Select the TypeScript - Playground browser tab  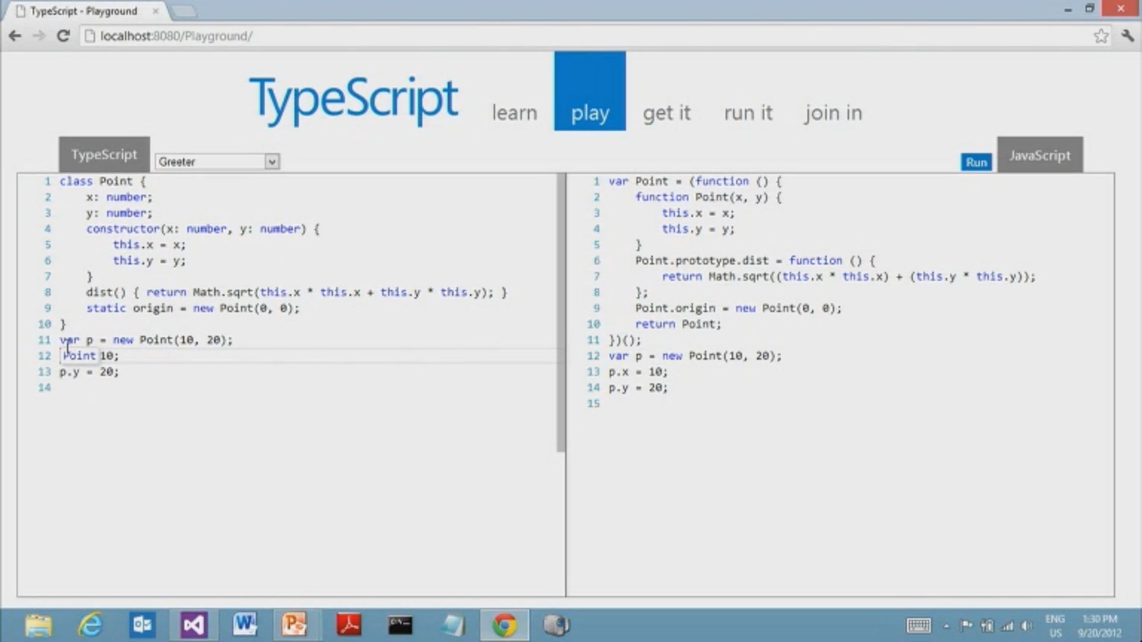click(84, 11)
